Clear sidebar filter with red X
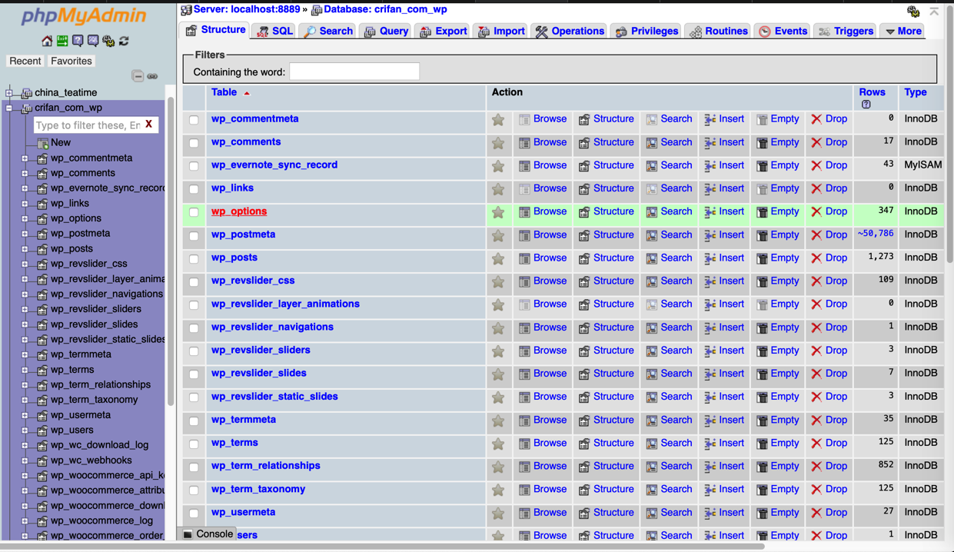The image size is (954, 552). [x=148, y=124]
